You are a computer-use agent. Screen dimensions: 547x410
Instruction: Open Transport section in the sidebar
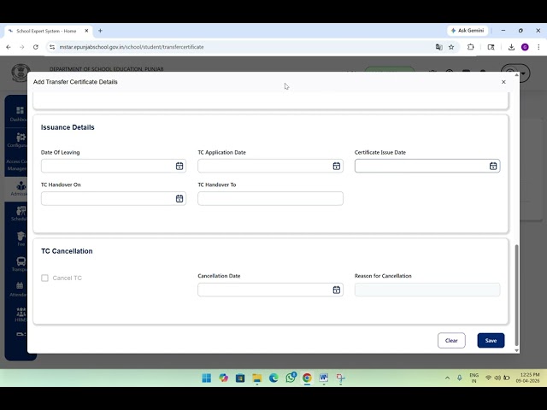(x=20, y=264)
